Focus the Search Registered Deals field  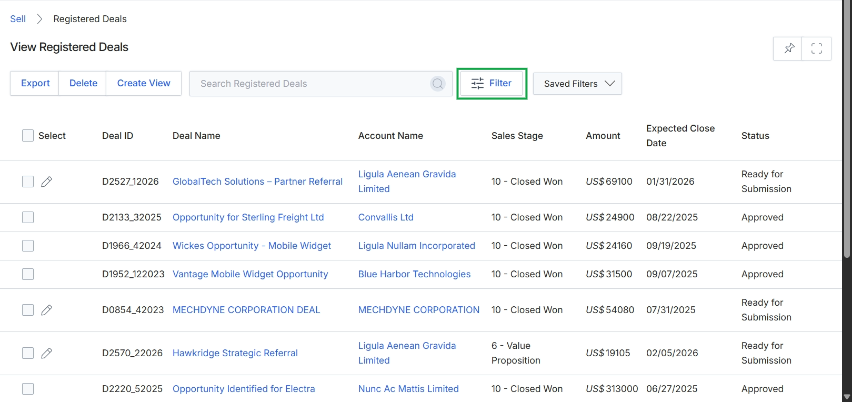tap(320, 84)
